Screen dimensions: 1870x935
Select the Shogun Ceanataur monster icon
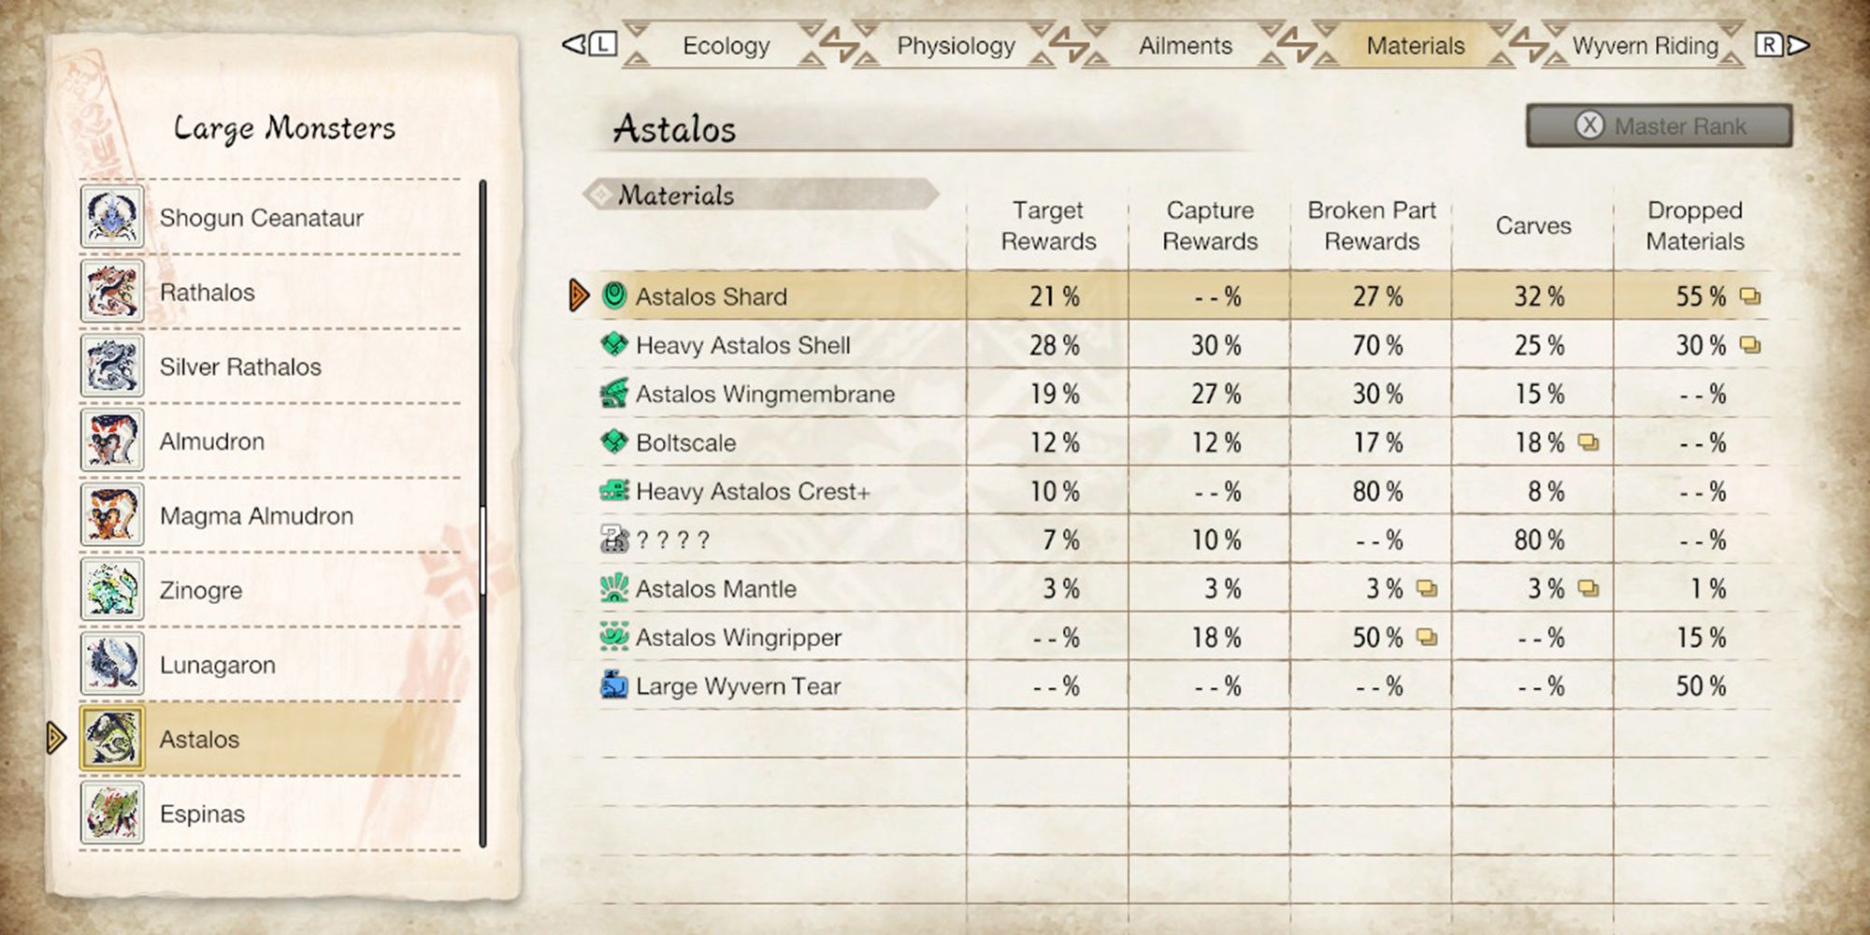coord(112,217)
